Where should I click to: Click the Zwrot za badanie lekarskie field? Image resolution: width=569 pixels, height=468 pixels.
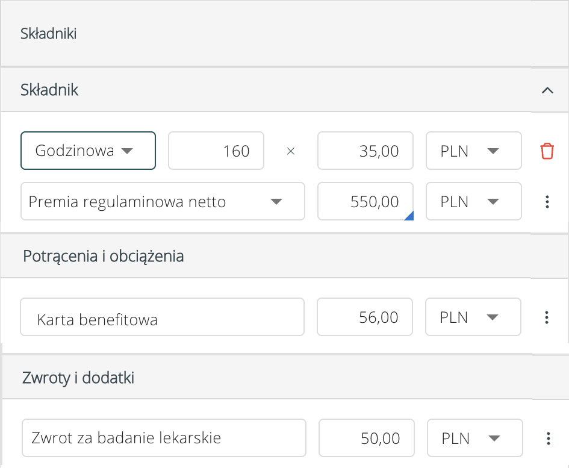164,438
